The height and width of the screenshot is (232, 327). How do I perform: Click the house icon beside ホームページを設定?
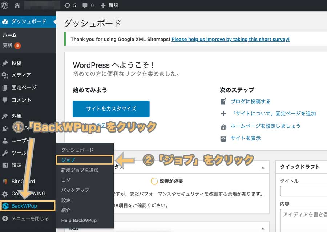point(223,126)
